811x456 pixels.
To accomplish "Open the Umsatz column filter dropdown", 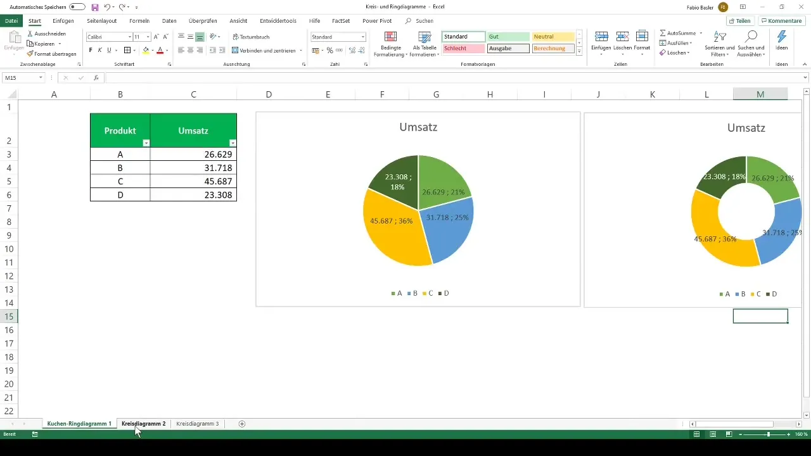I will 233,144.
